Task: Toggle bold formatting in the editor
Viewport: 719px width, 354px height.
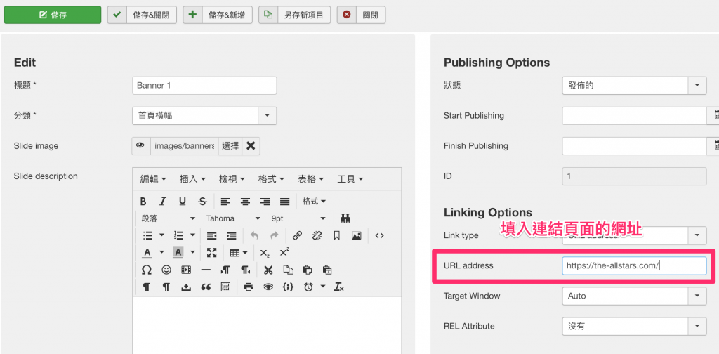Action: (x=143, y=202)
